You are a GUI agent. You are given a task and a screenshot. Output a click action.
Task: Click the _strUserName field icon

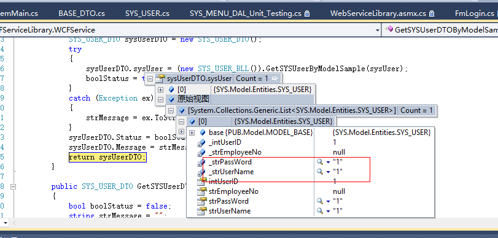[201, 172]
